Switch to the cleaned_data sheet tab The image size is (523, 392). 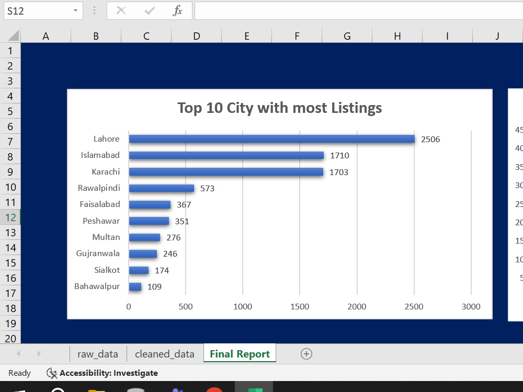pyautogui.click(x=165, y=354)
